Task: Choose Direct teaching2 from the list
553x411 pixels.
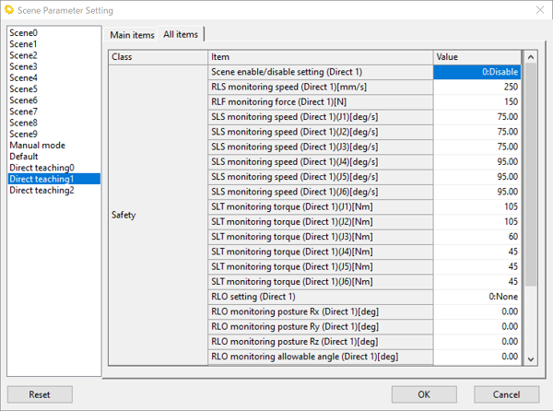Action: pos(41,191)
